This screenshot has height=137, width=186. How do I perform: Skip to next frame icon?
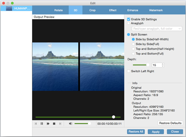60,124
